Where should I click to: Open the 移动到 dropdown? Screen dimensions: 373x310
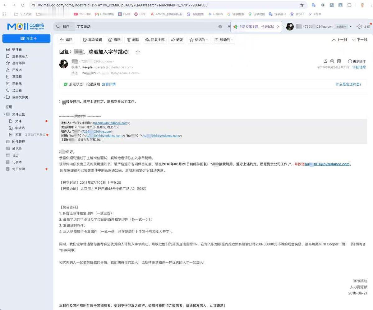[223, 40]
